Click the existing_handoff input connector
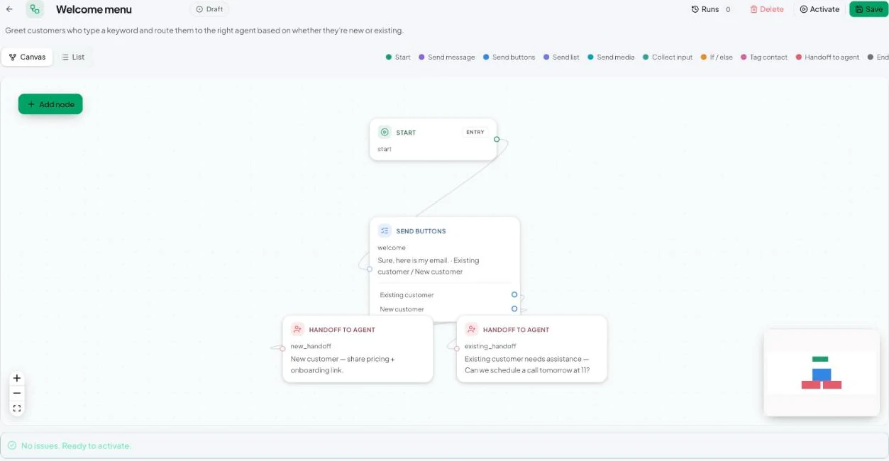The height and width of the screenshot is (461, 889). [x=456, y=348]
